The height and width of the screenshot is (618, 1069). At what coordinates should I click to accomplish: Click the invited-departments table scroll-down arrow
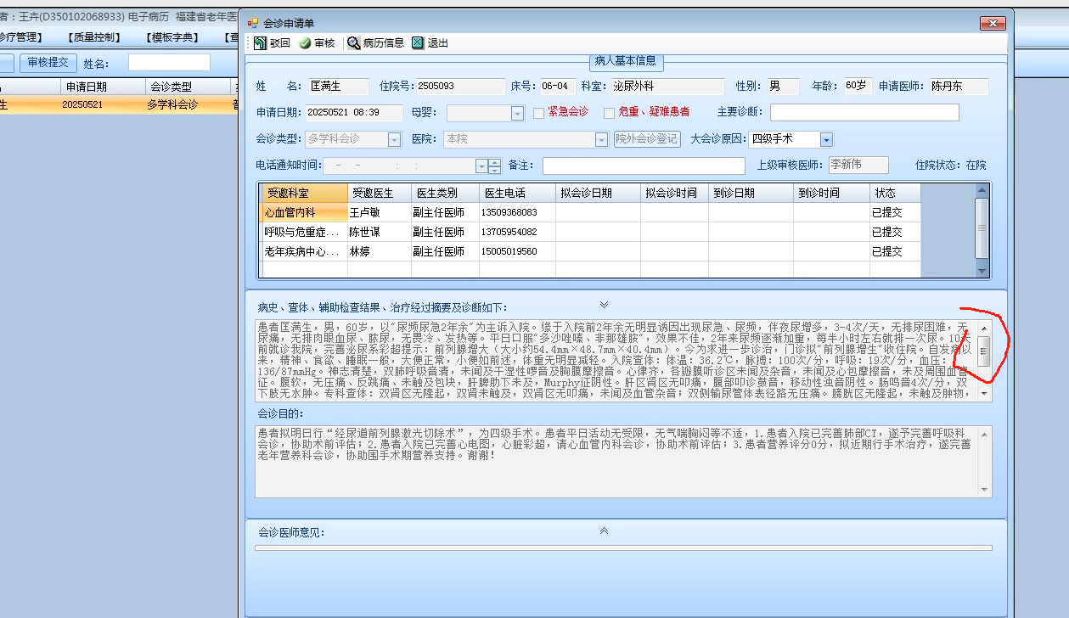[982, 271]
